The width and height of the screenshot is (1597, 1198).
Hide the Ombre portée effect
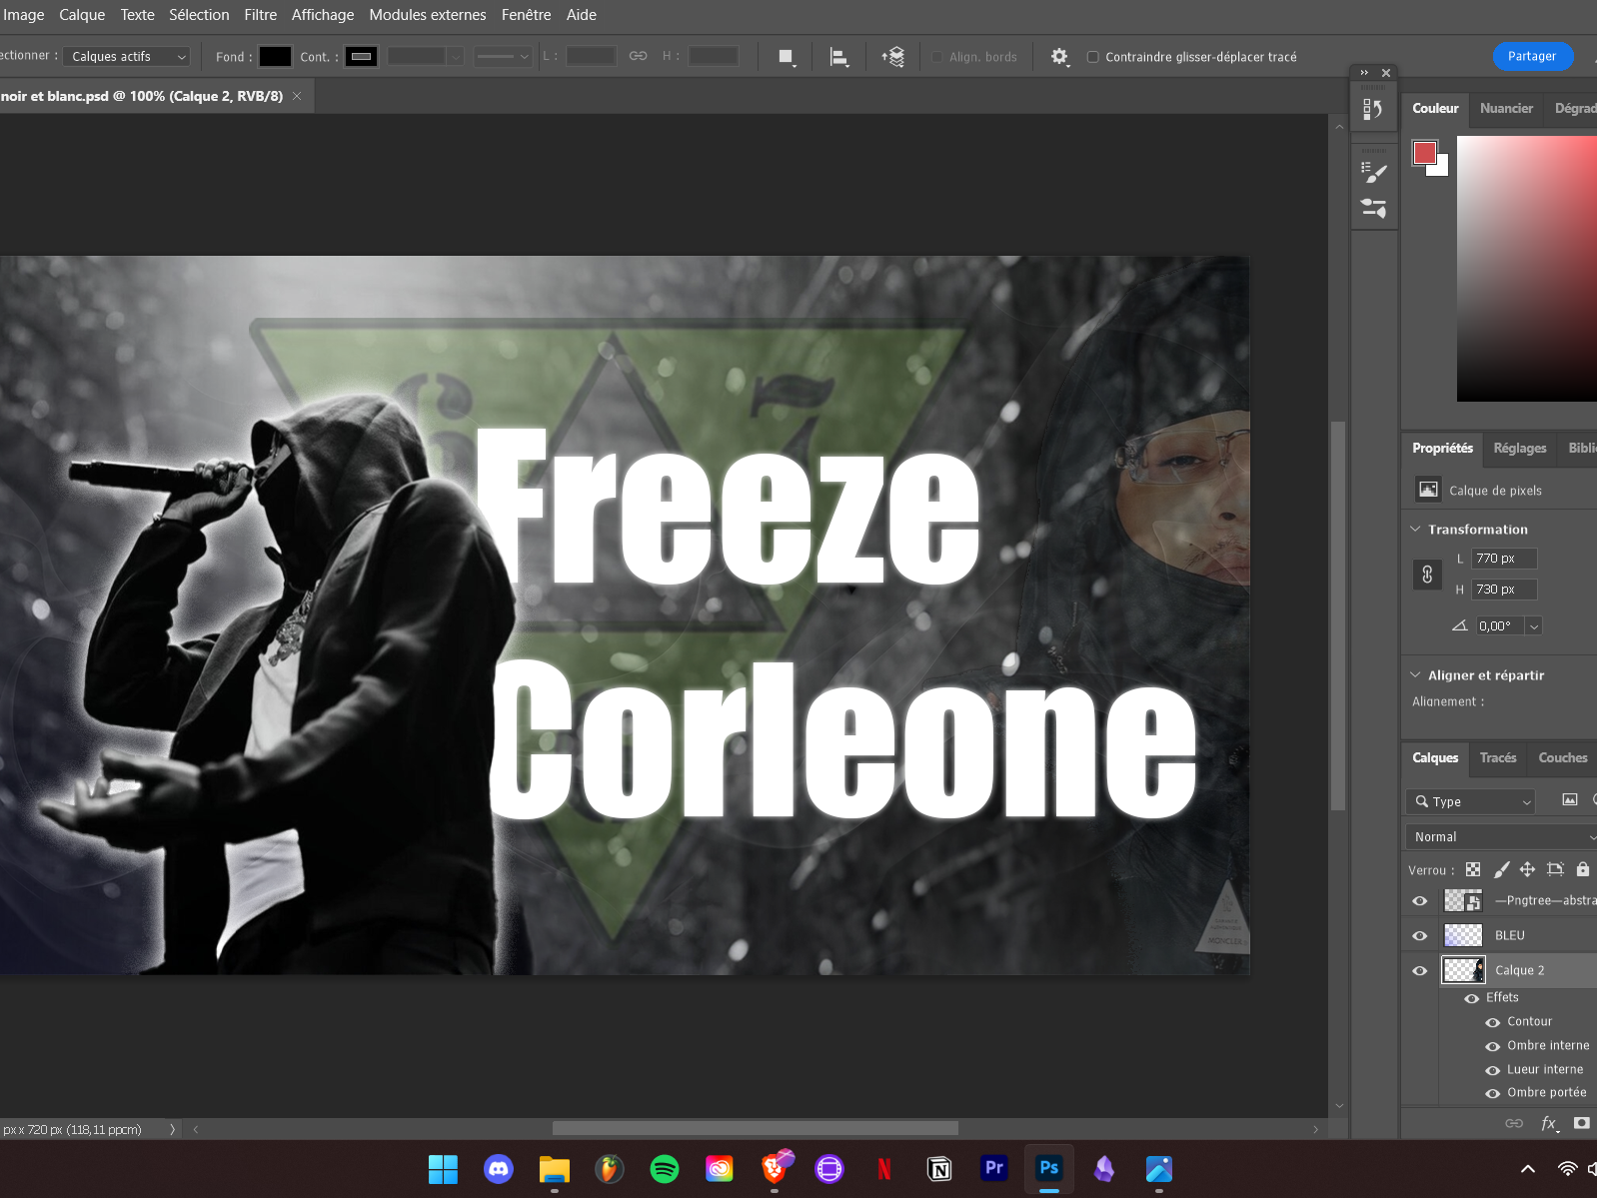[x=1492, y=1093]
